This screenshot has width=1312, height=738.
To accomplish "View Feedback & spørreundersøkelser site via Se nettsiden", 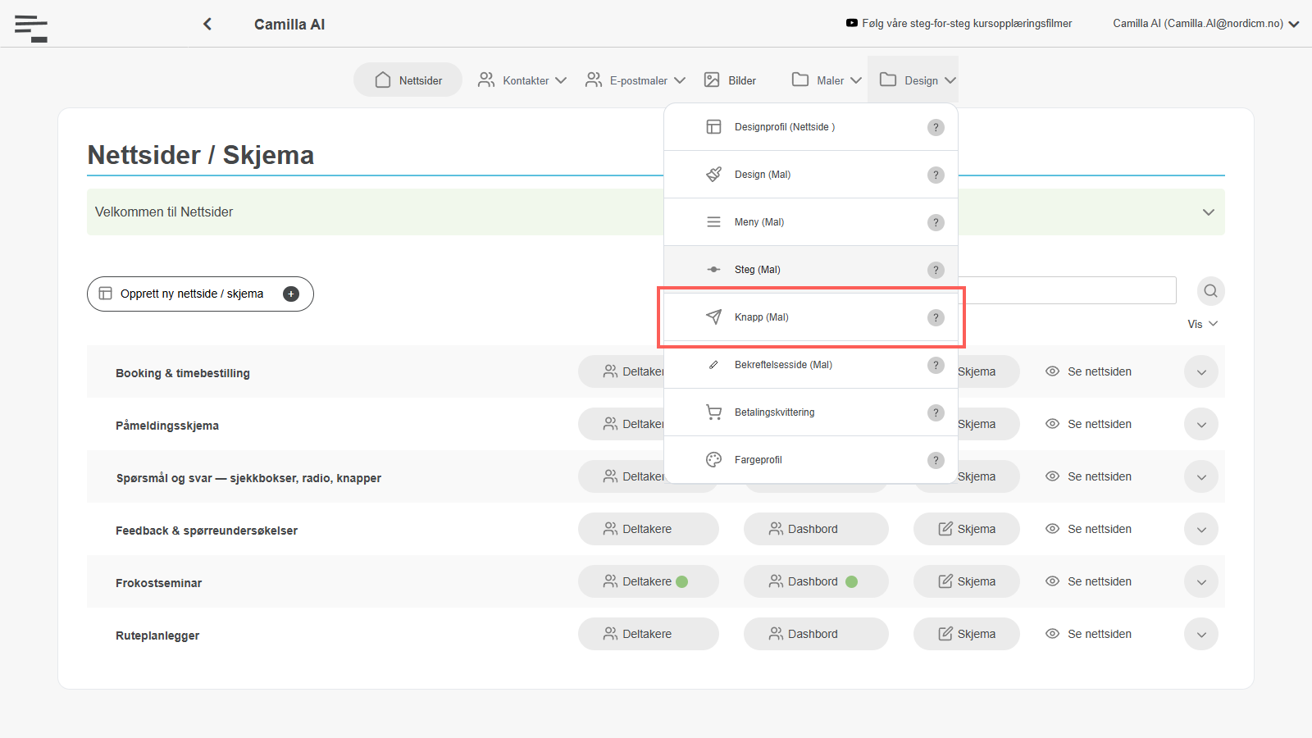I will pos(1089,529).
